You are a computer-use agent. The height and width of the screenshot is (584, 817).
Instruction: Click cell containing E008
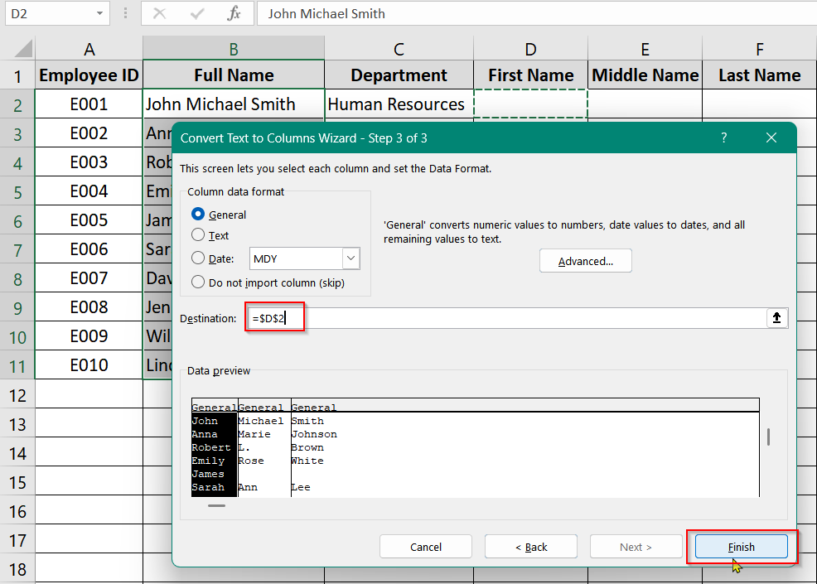point(89,306)
